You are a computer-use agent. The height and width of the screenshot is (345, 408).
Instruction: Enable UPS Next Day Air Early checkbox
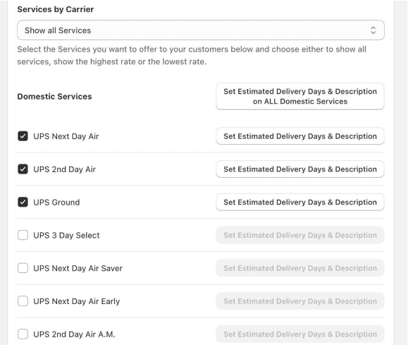click(x=23, y=301)
